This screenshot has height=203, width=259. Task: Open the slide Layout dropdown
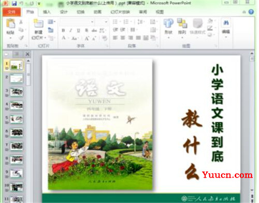pos(51,22)
